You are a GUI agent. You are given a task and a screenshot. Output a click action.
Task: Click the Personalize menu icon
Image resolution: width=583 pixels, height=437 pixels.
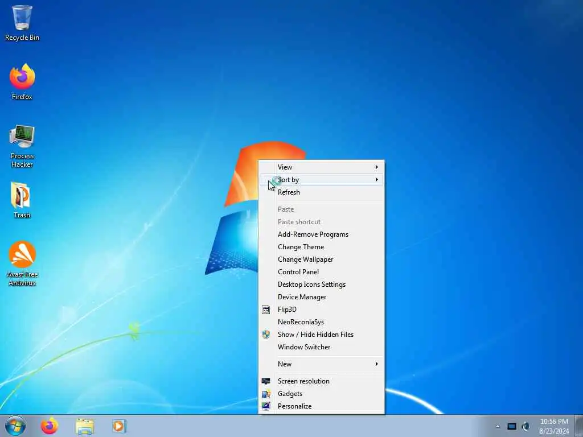point(266,406)
